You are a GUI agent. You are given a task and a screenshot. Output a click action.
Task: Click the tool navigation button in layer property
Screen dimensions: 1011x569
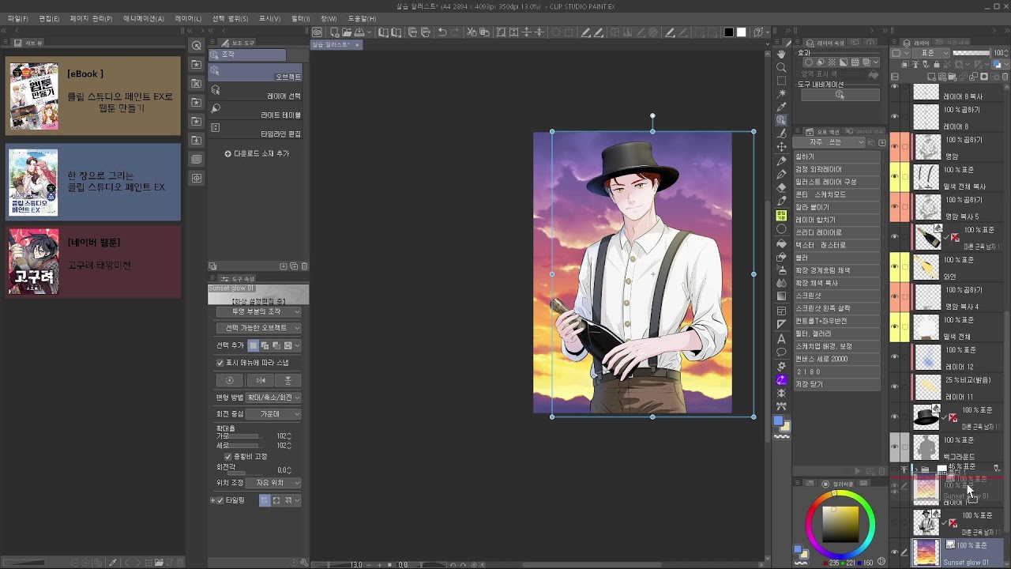coord(840,95)
